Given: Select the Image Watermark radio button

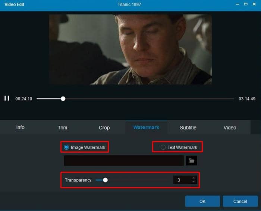Looking at the screenshot, I should point(66,147).
